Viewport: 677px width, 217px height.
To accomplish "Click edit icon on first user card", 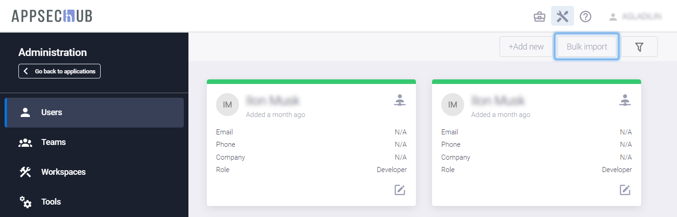I will (400, 190).
